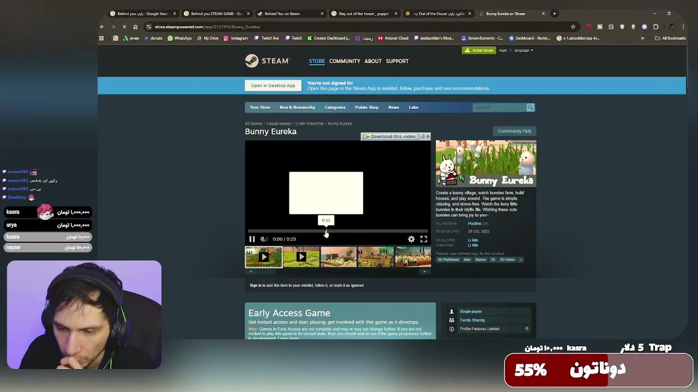Click the browser home icon

[135, 27]
